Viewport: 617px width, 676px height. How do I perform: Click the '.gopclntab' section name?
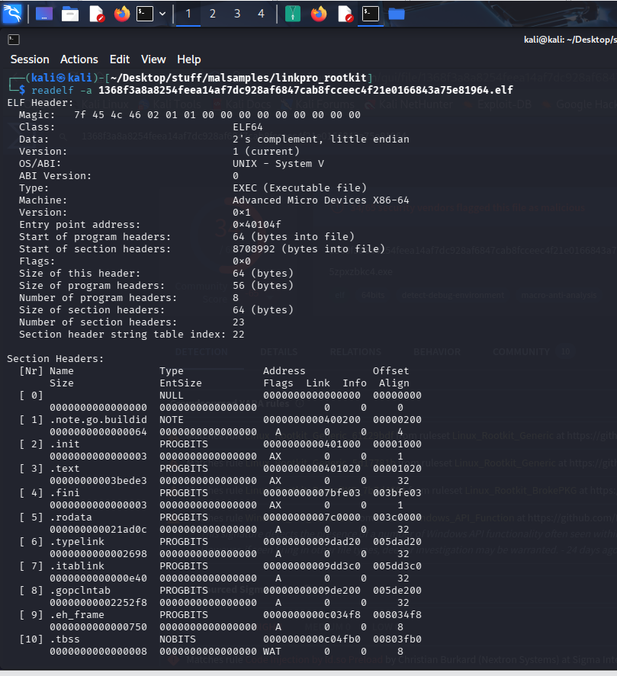80,590
